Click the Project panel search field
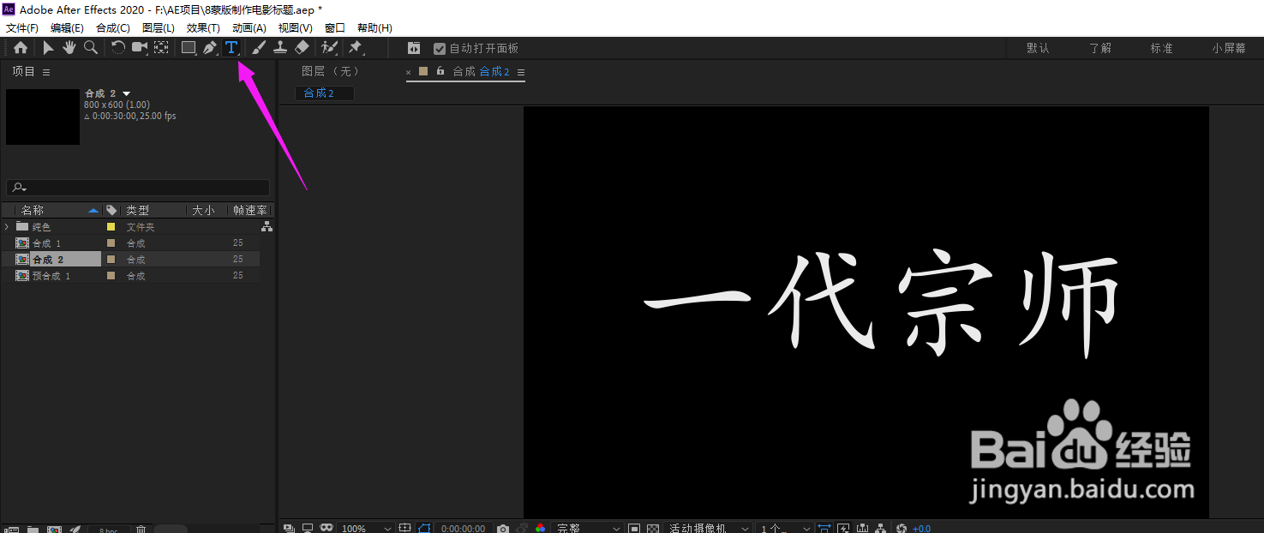Screen dimensions: 1264x533 [138, 188]
